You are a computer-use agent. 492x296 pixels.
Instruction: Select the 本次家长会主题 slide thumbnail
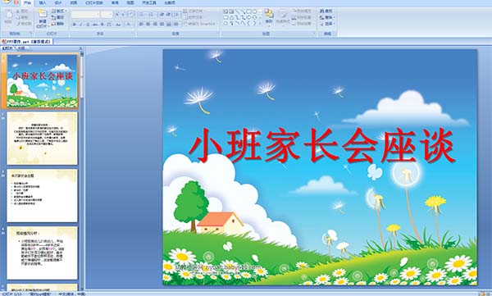[43, 196]
